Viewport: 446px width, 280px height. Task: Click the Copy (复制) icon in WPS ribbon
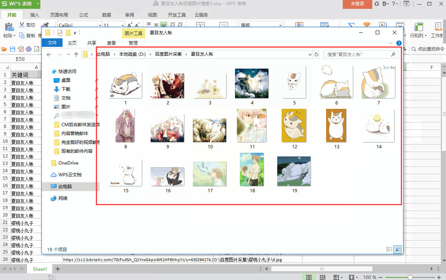(x=21, y=36)
